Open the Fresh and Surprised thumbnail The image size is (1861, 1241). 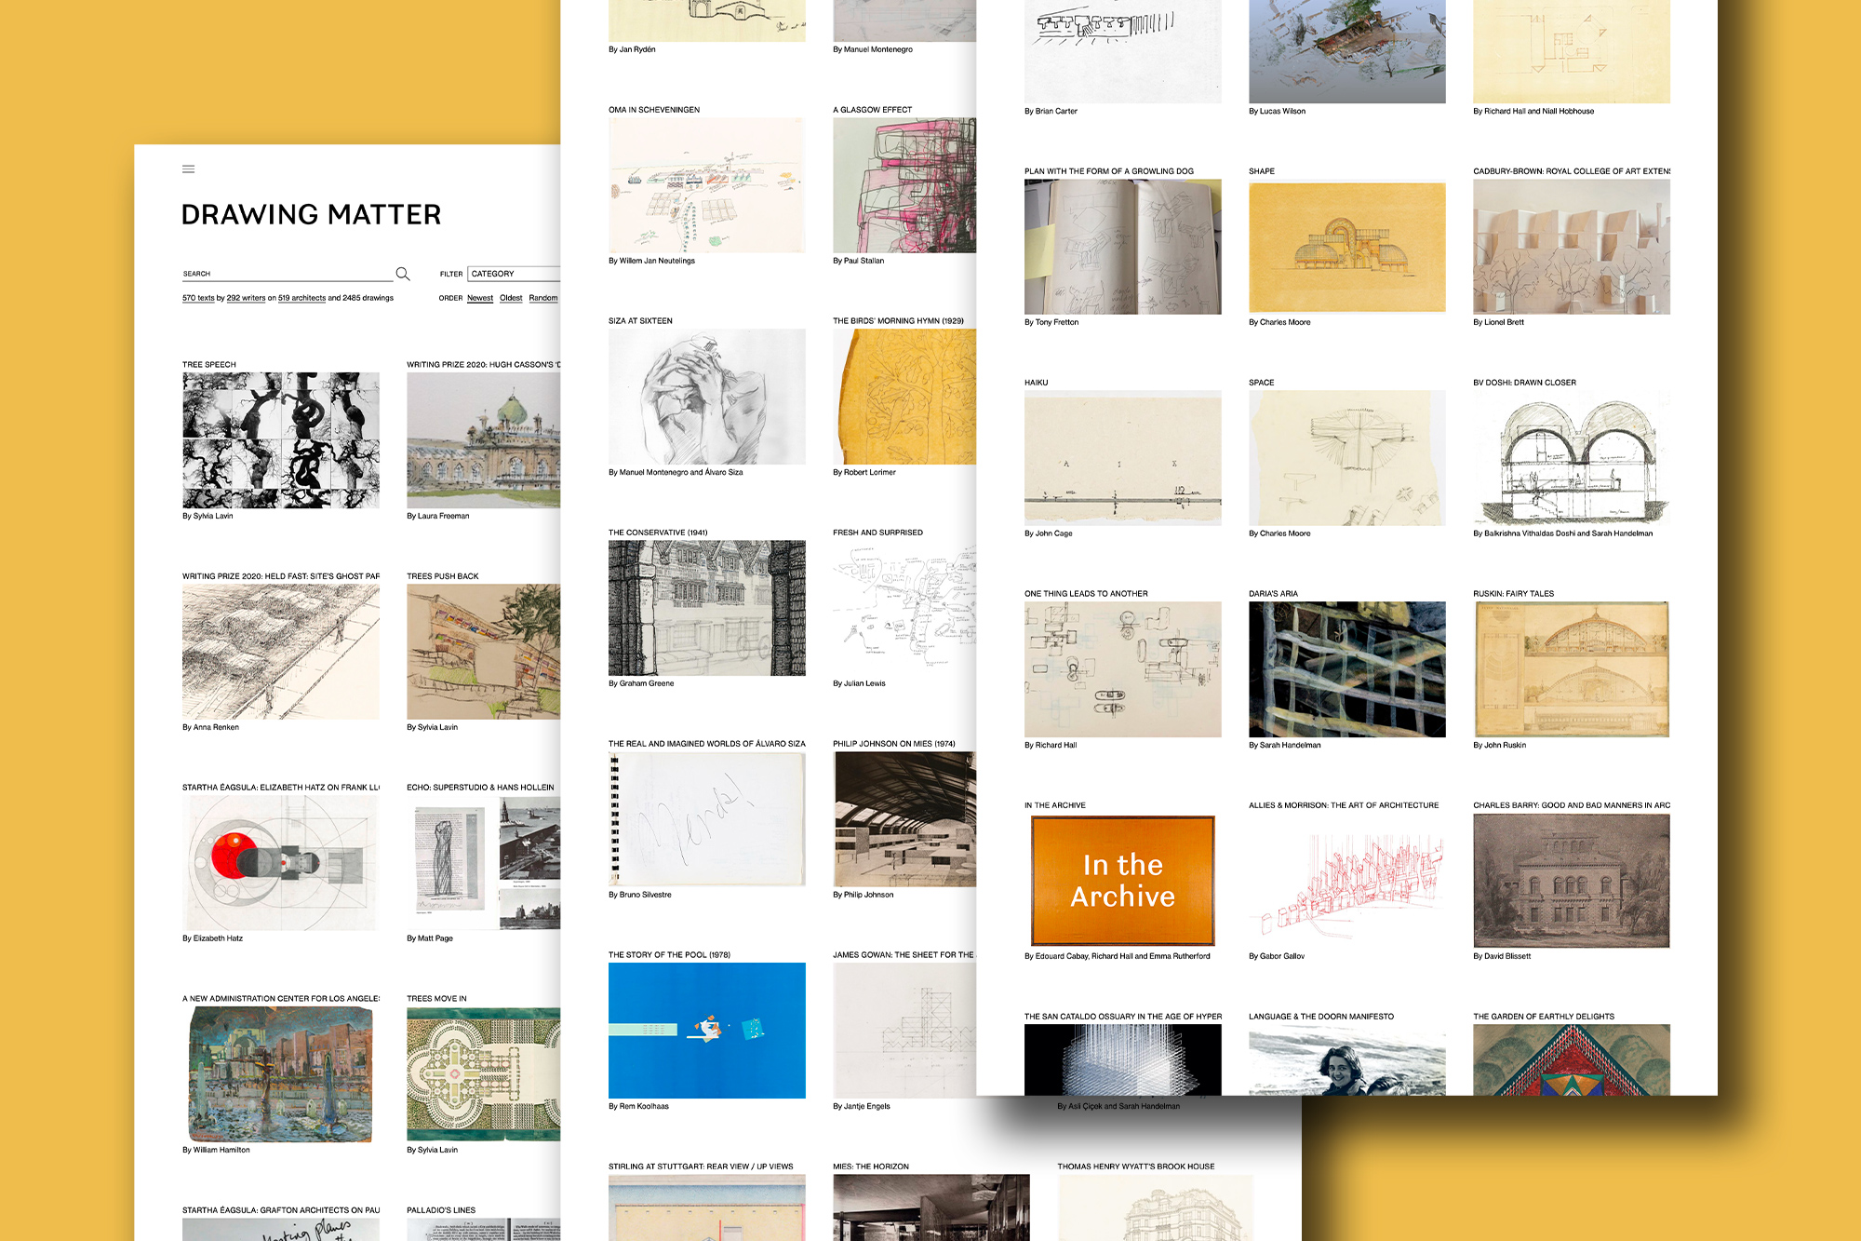904,608
